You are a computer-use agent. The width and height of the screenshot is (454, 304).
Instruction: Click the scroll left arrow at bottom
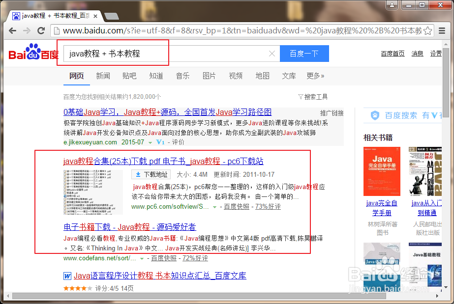point(8,296)
